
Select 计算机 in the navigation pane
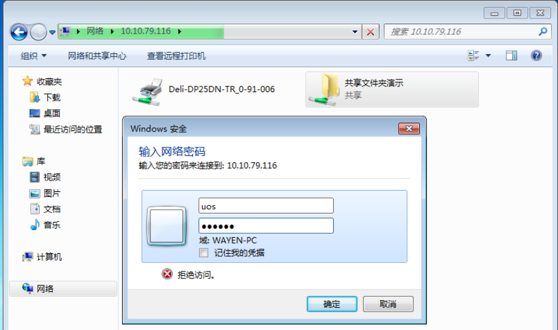pyautogui.click(x=49, y=257)
